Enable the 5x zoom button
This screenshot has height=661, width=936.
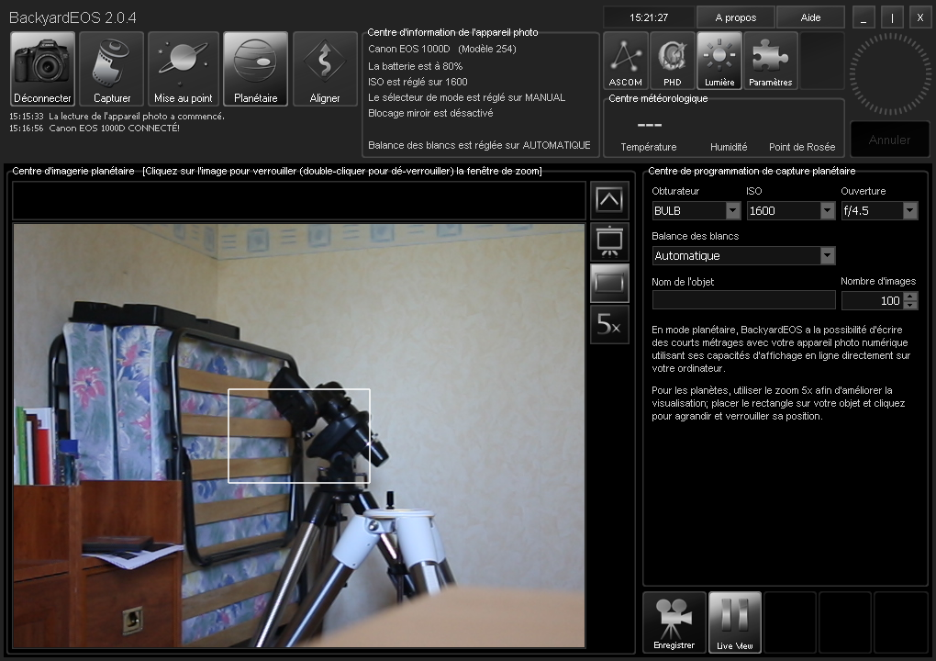609,324
